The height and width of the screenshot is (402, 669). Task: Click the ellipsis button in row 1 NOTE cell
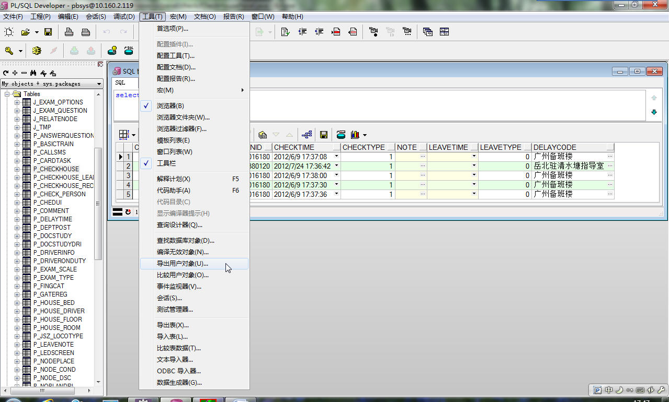[x=423, y=157]
